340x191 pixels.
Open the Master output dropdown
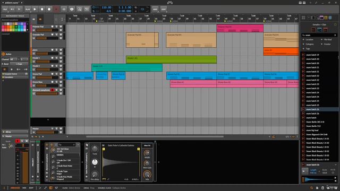pyautogui.click(x=15, y=136)
